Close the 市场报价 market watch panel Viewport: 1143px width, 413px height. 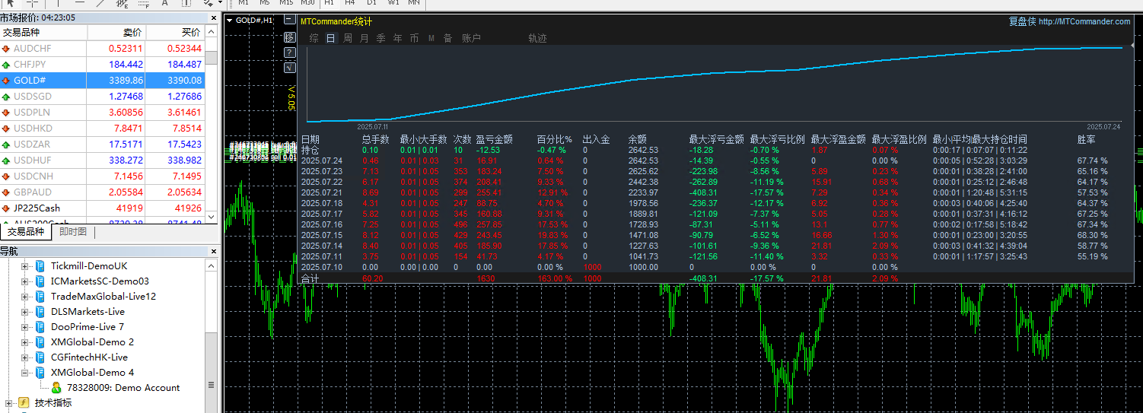(x=214, y=17)
